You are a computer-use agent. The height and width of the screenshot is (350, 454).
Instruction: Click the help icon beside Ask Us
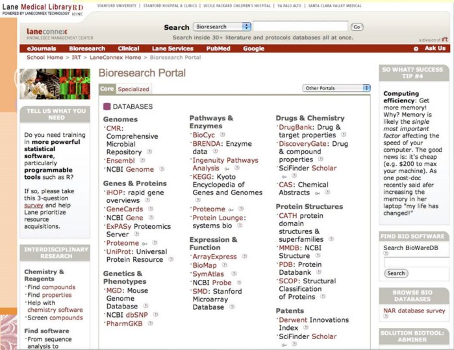coord(416,49)
